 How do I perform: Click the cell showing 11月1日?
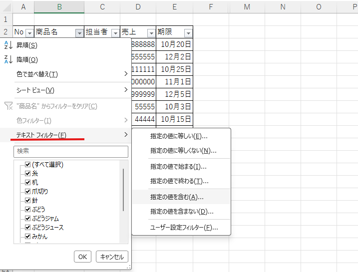pos(174,82)
